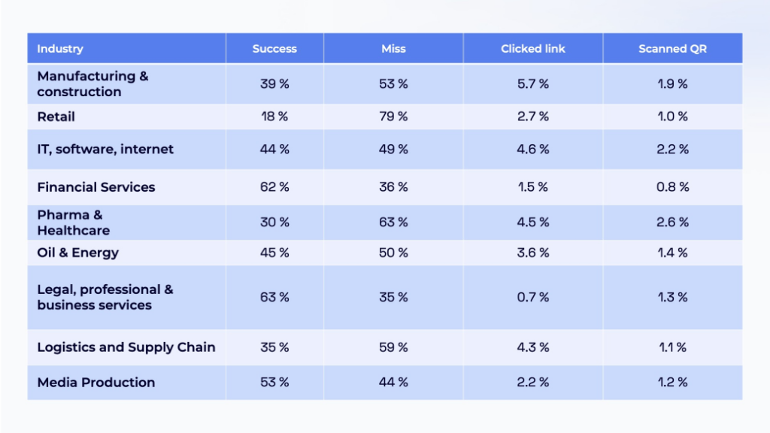Select the Logistics and Supply Chain cell

point(126,347)
